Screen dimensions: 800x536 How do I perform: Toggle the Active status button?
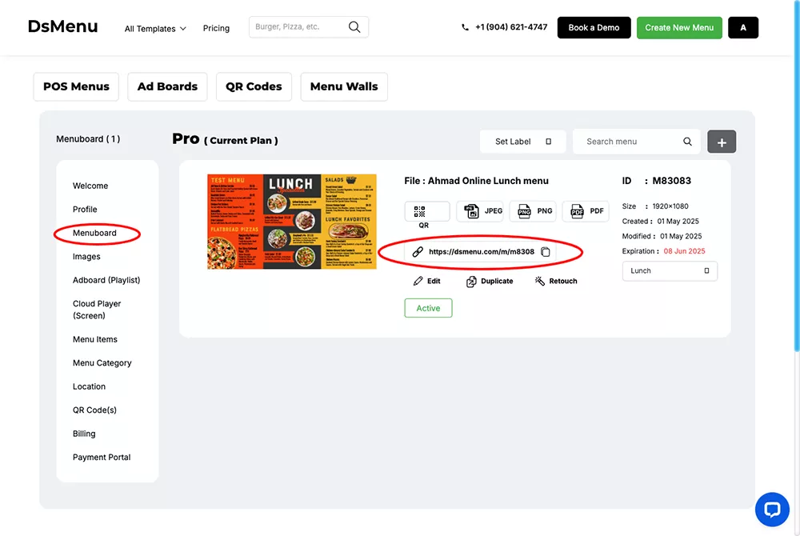pyautogui.click(x=428, y=308)
